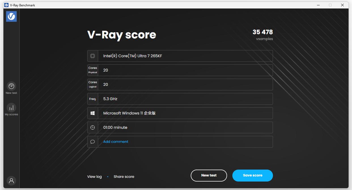Image resolution: width=352 pixels, height=190 pixels.
Task: Click the vsamples unit label
Action: [x=264, y=39]
